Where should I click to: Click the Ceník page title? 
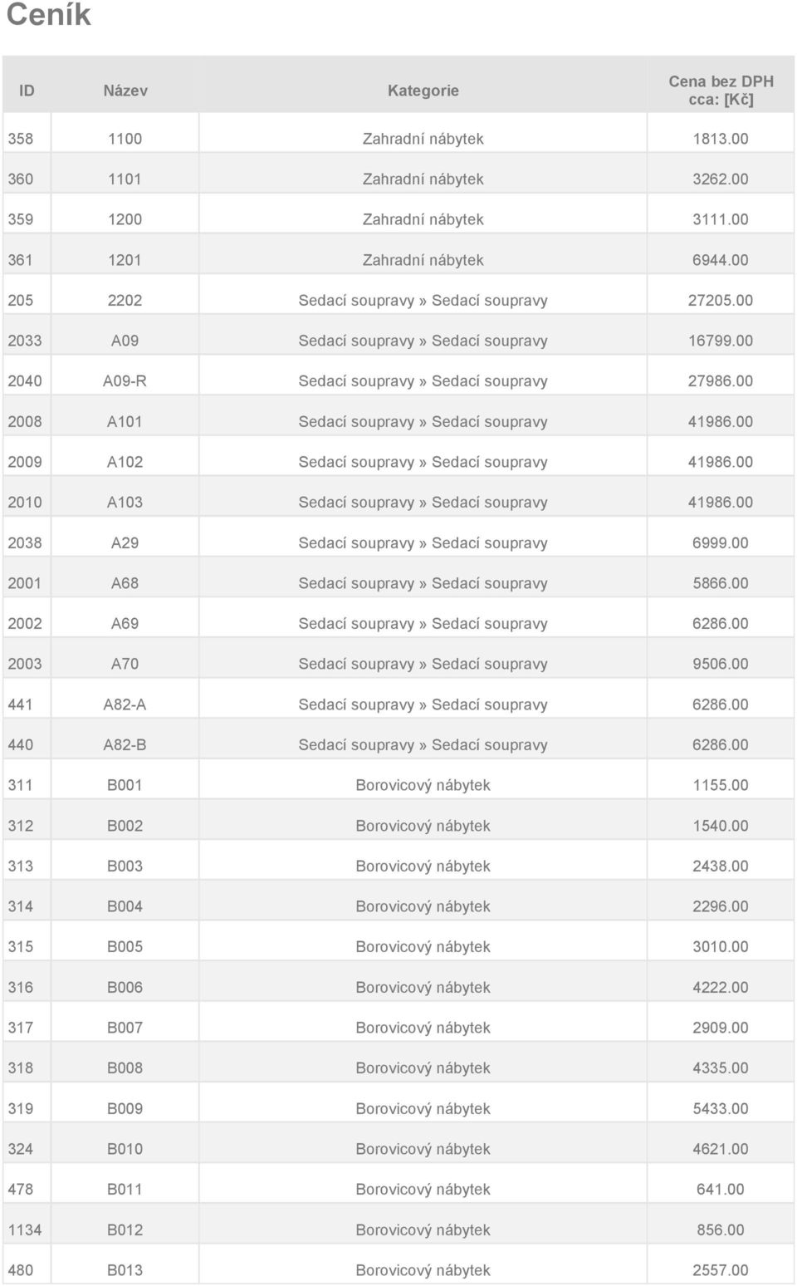pyautogui.click(x=48, y=15)
